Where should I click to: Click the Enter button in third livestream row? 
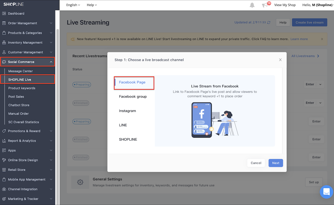click(316, 121)
